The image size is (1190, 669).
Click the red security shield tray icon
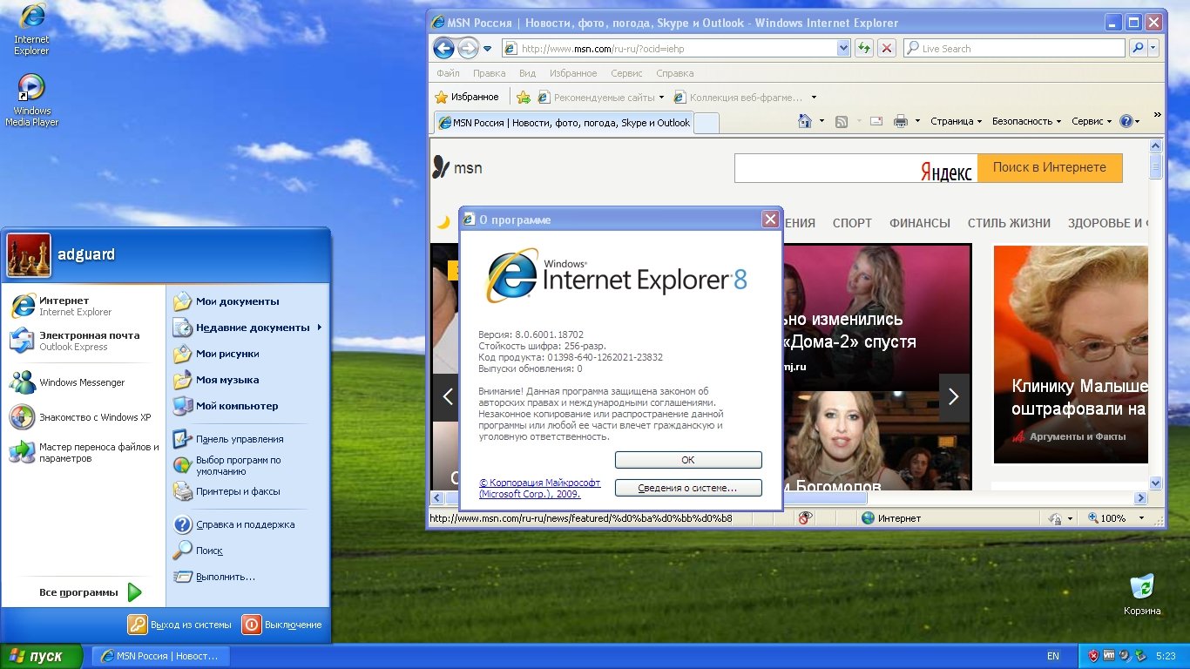tap(1093, 656)
